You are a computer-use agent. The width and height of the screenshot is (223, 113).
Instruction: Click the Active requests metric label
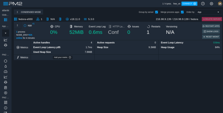pos(106,43)
